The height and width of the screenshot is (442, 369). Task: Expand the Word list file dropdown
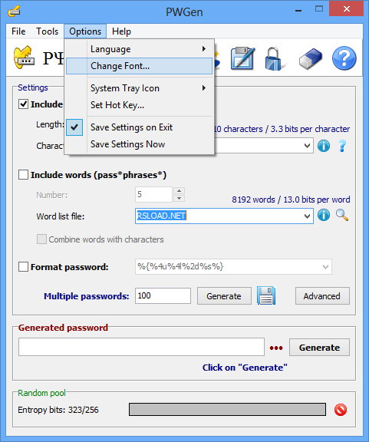[x=308, y=216]
